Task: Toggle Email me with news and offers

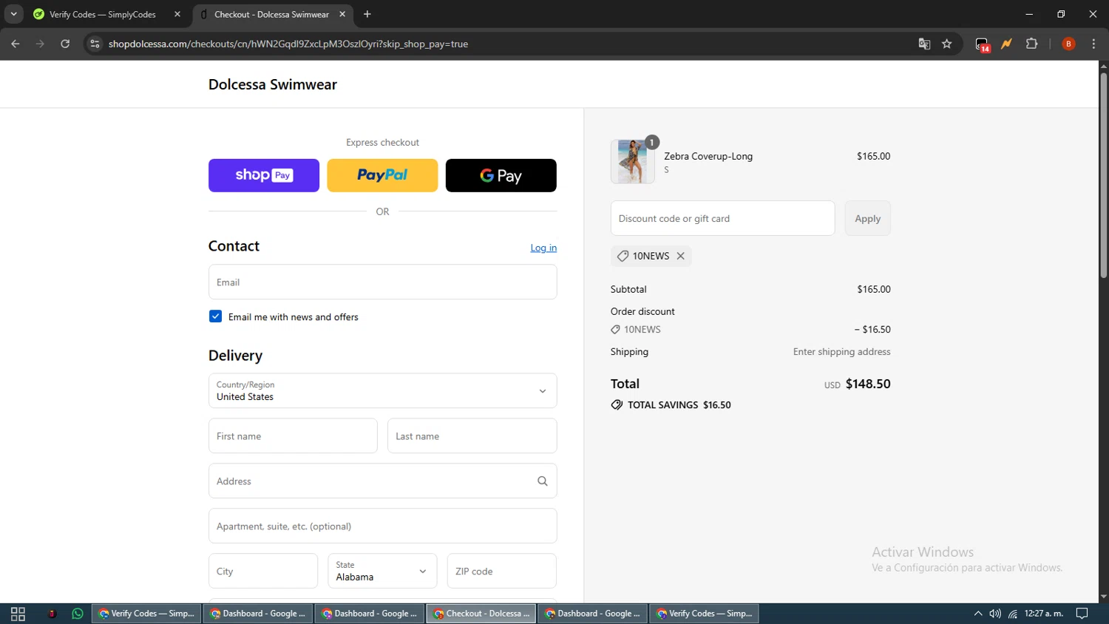Action: (x=215, y=316)
